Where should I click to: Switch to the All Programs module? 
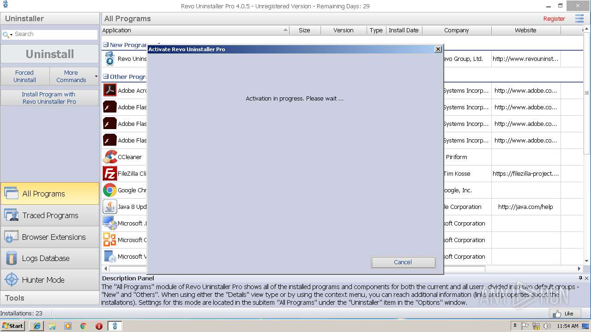[49, 194]
